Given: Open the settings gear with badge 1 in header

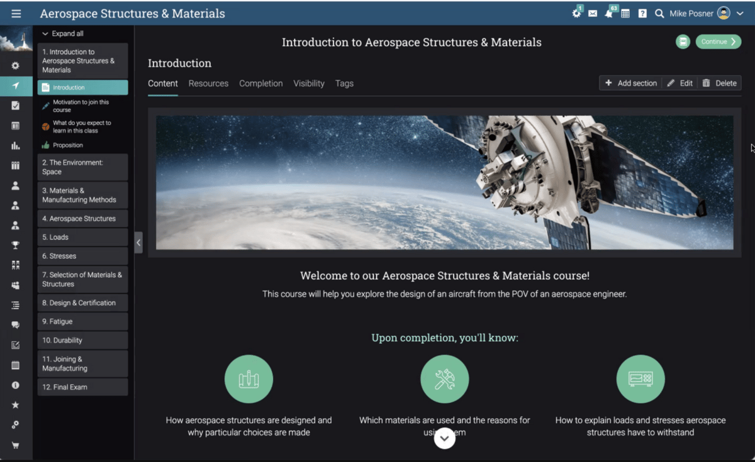Looking at the screenshot, I should point(576,13).
